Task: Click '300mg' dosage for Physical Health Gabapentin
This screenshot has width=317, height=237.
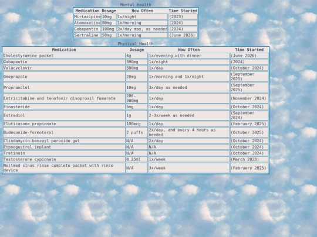Action: 137,62
